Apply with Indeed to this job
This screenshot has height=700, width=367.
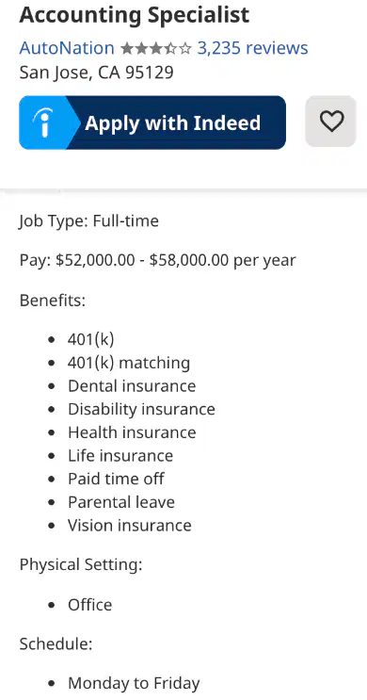pyautogui.click(x=152, y=122)
